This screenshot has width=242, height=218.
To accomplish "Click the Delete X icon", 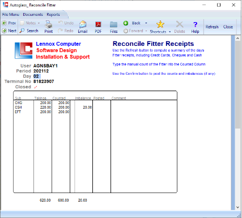I will pyautogui.click(x=180, y=24).
